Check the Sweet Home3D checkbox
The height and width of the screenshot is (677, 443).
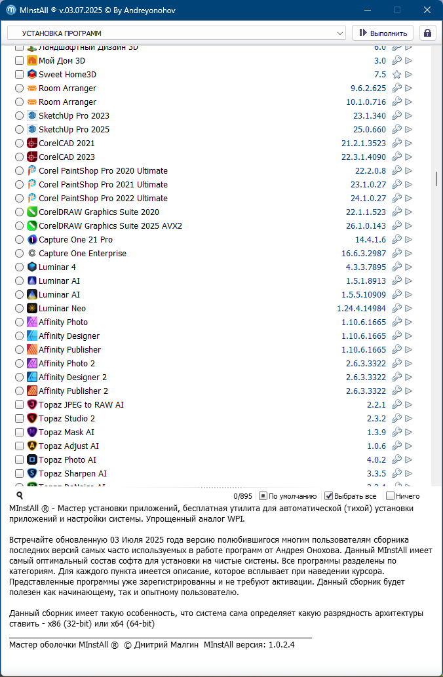[x=19, y=74]
